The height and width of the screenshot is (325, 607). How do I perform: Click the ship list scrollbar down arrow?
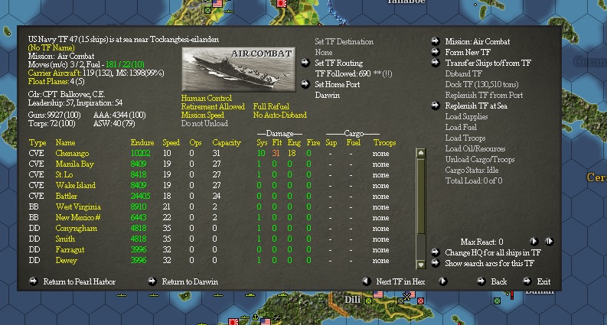420,265
